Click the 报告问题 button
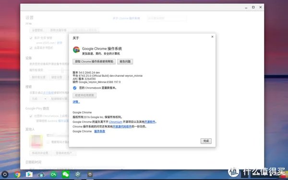 pyautogui.click(x=125, y=61)
